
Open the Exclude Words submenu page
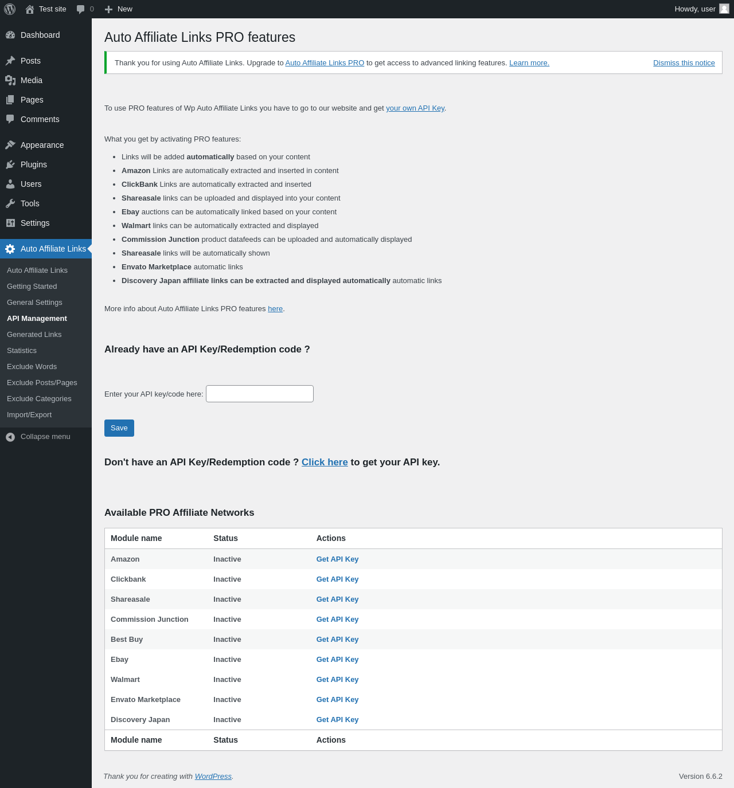pos(32,367)
